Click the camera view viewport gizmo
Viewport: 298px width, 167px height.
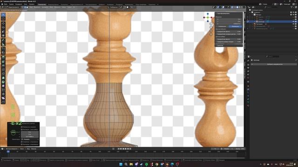[x=211, y=31]
